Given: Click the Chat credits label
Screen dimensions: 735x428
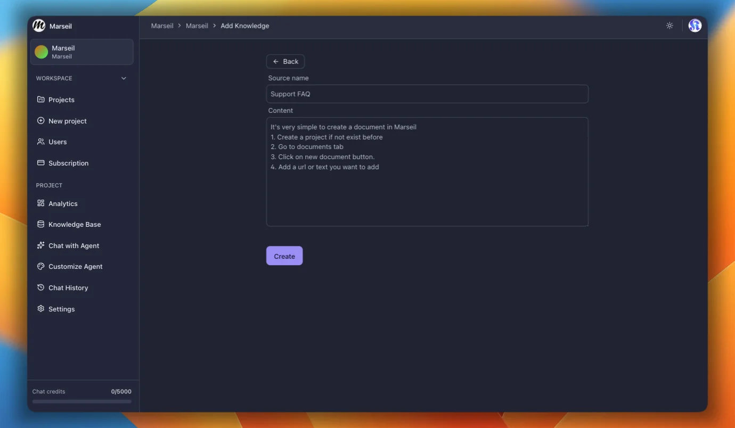Looking at the screenshot, I should pyautogui.click(x=48, y=391).
